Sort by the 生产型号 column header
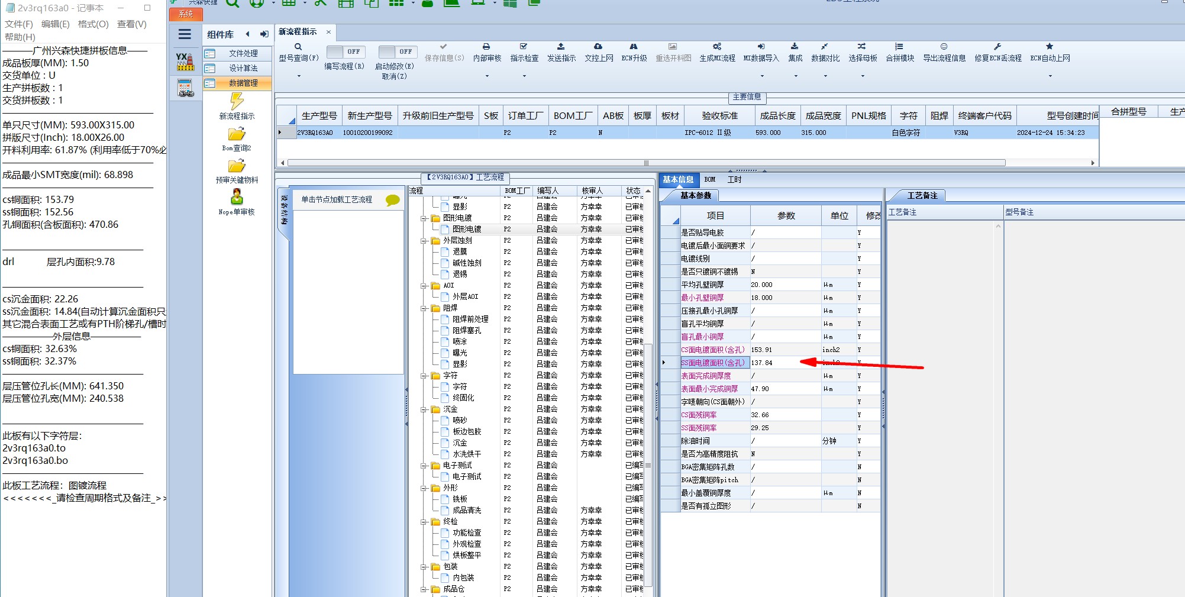The image size is (1185, 597). [x=319, y=116]
